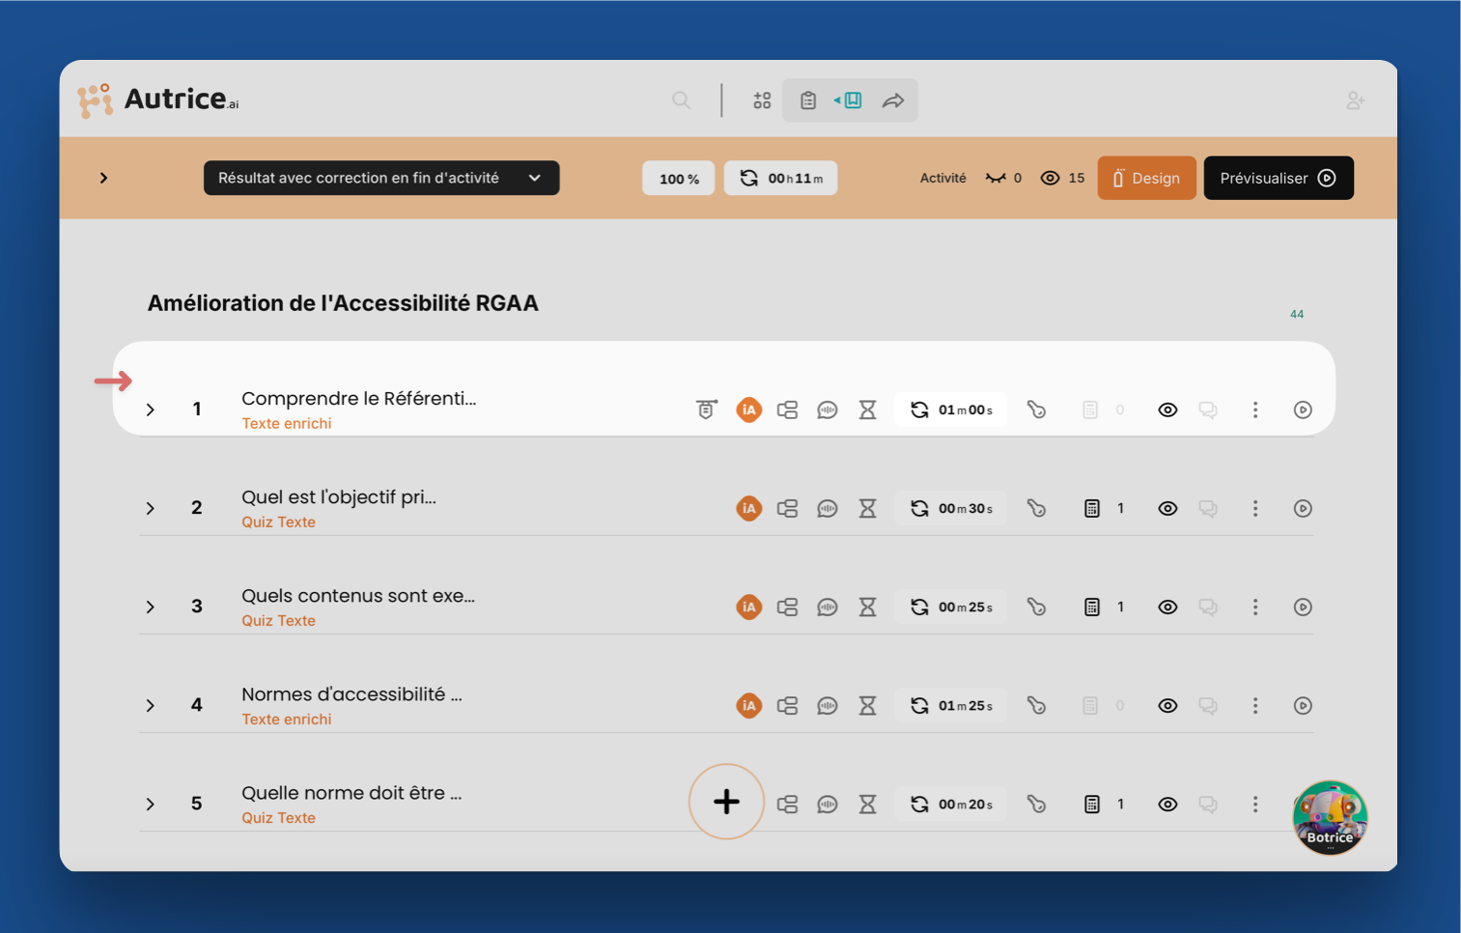Screen dimensions: 1461x933
Task: Click the share arrow icon in header
Action: [893, 100]
